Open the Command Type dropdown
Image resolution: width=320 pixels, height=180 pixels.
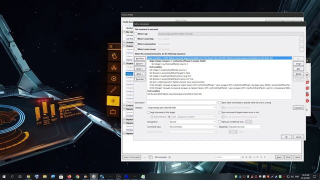click(192, 126)
